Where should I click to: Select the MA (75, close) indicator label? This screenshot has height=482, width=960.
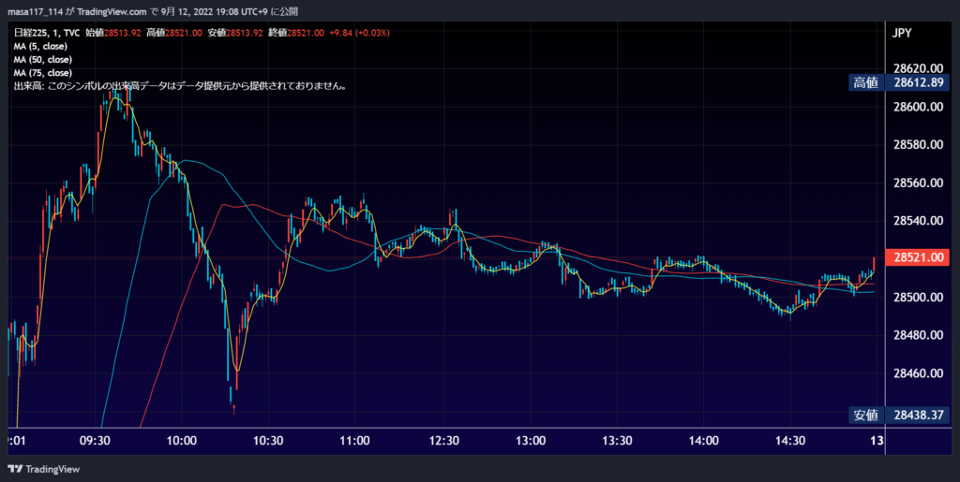43,73
